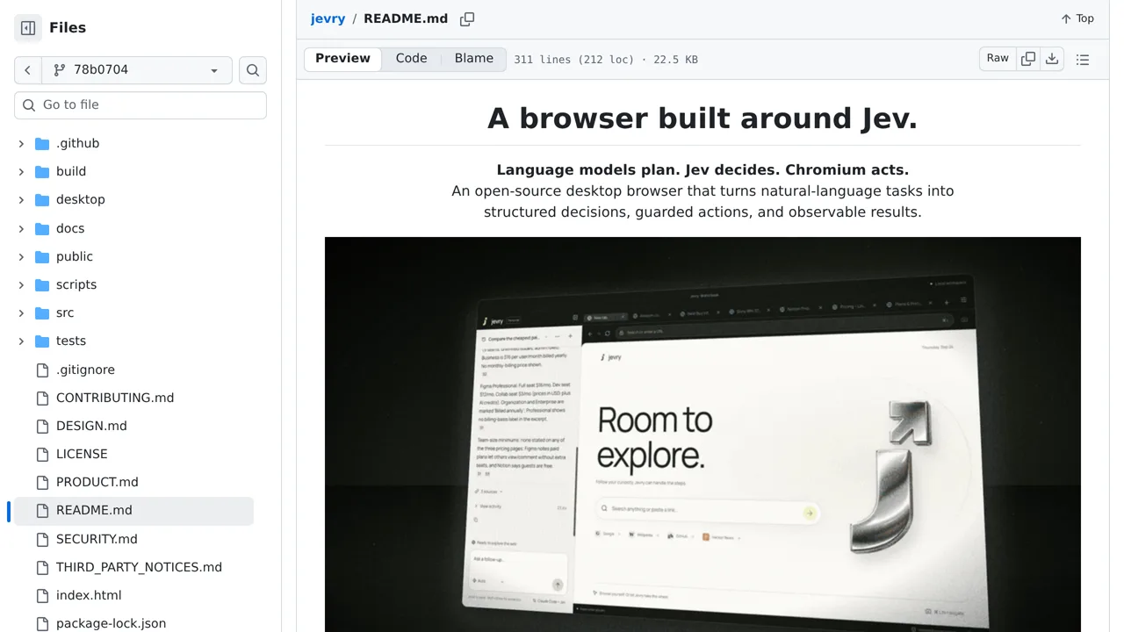Open the scripts folder icon
This screenshot has width=1124, height=632.
(x=42, y=285)
